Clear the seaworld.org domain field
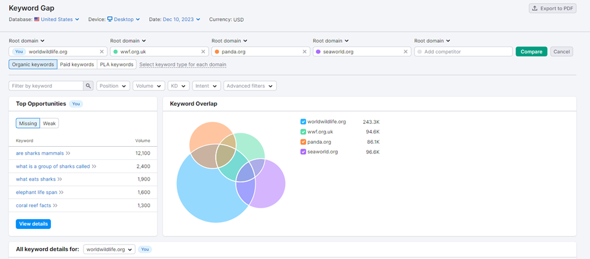Image resolution: width=590 pixels, height=259 pixels. tap(405, 52)
